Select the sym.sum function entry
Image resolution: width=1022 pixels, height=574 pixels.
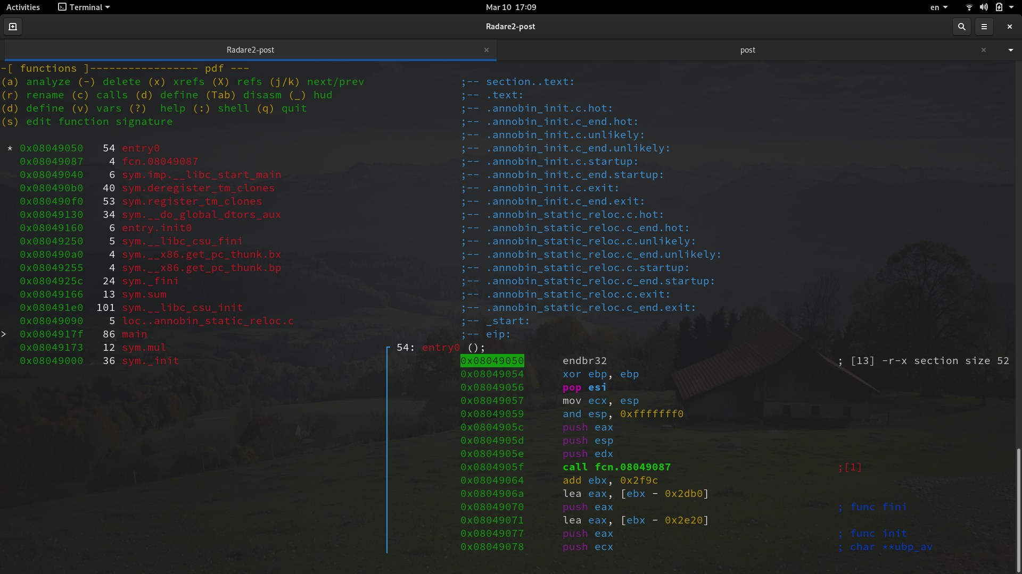[x=144, y=294]
